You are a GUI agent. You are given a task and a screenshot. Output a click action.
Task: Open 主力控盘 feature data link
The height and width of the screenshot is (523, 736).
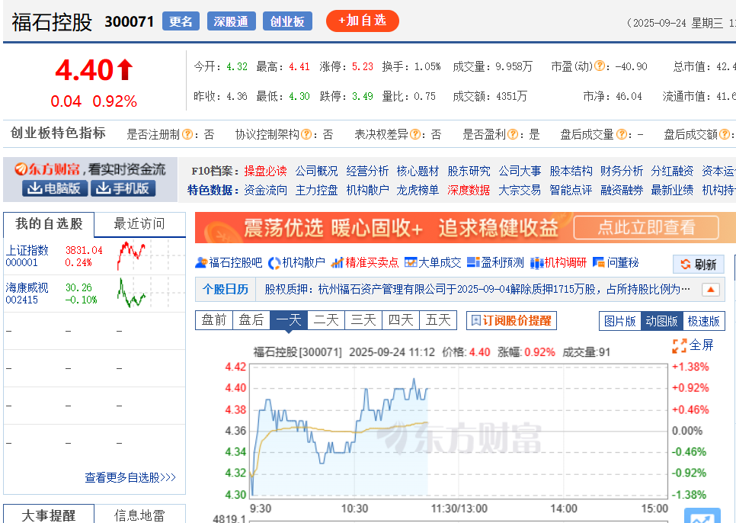click(x=316, y=190)
